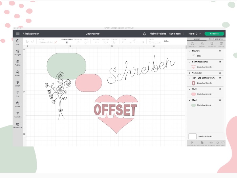237x178 pixels.
Task: Toggle visibility of Schnittergebnis layer
Action: pos(220,62)
